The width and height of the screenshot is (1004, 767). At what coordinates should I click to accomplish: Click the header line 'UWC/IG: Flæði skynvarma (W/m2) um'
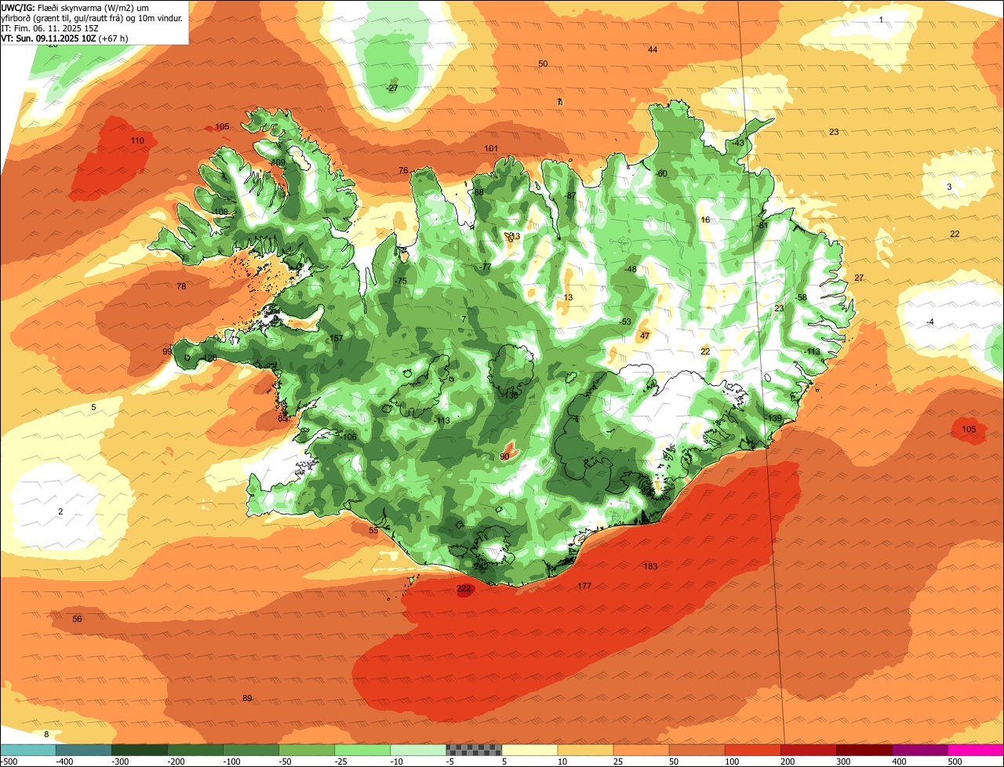coord(75,6)
